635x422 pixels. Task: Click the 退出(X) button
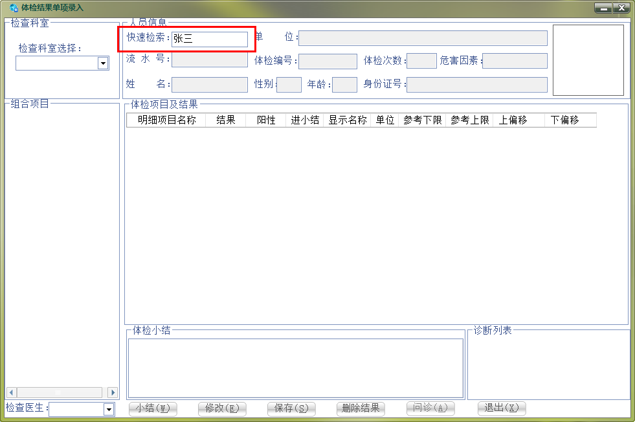click(502, 408)
